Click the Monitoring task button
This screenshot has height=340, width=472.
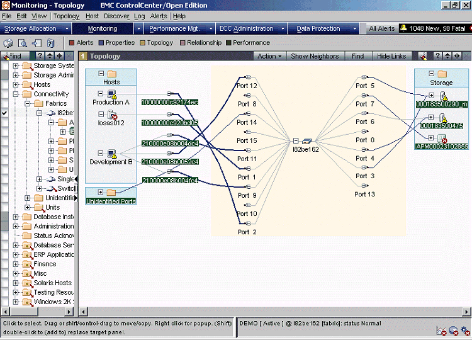[x=103, y=28]
